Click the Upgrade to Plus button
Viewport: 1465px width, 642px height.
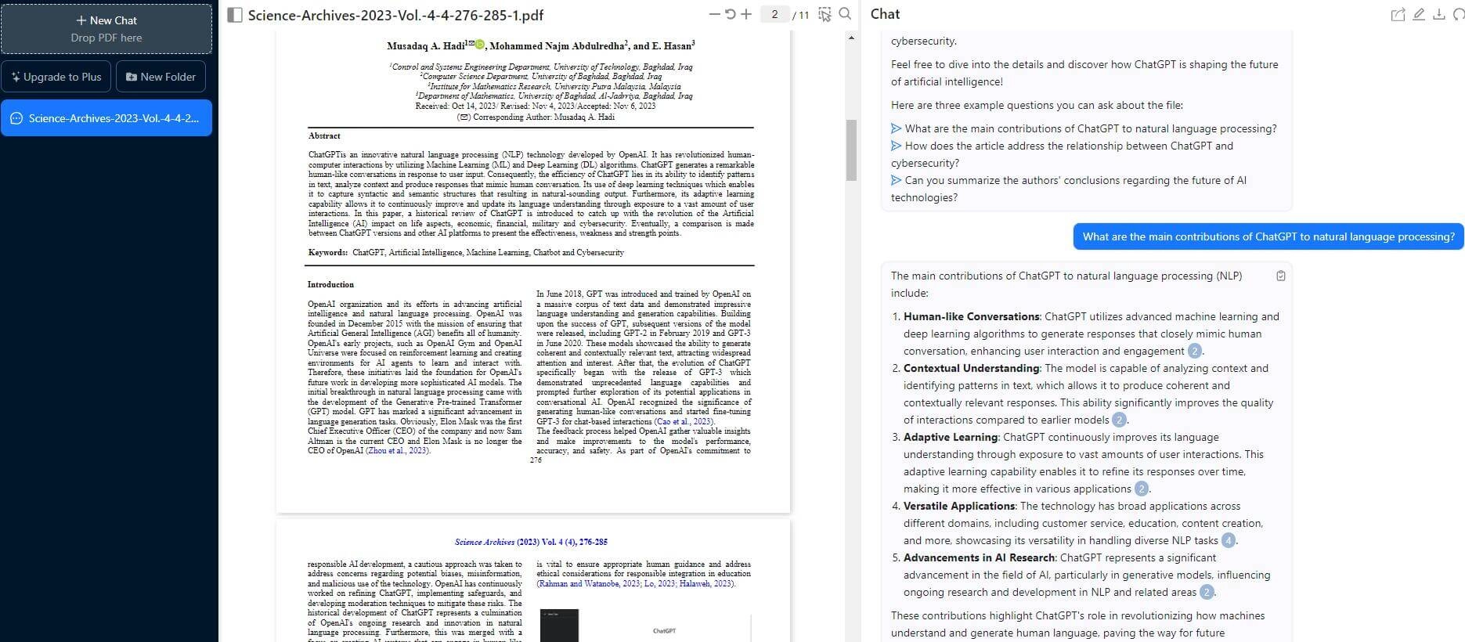tap(56, 77)
